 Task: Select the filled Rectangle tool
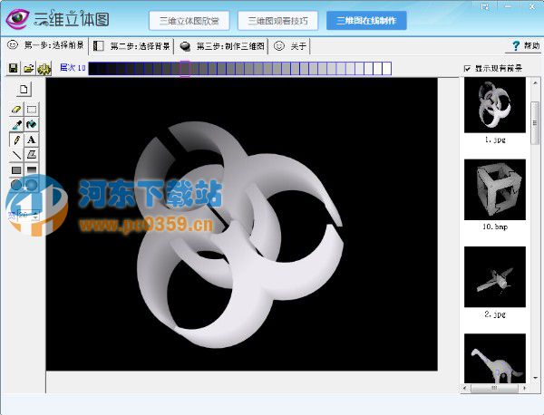16,169
